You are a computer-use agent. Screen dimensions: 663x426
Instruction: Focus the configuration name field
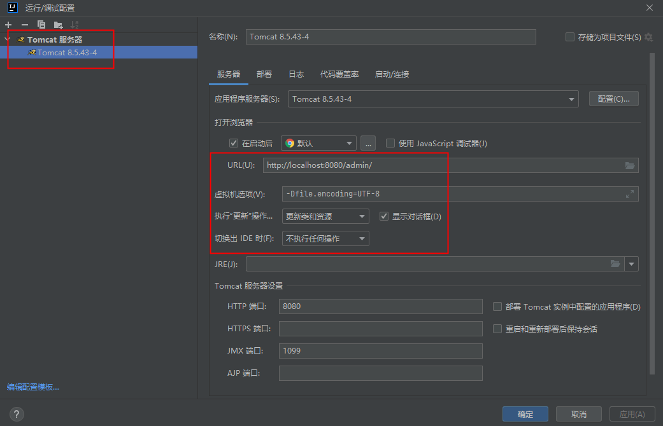[x=390, y=37]
